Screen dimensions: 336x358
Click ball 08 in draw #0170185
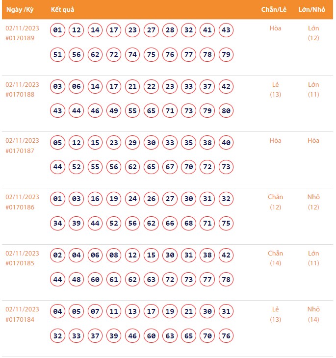click(x=114, y=256)
